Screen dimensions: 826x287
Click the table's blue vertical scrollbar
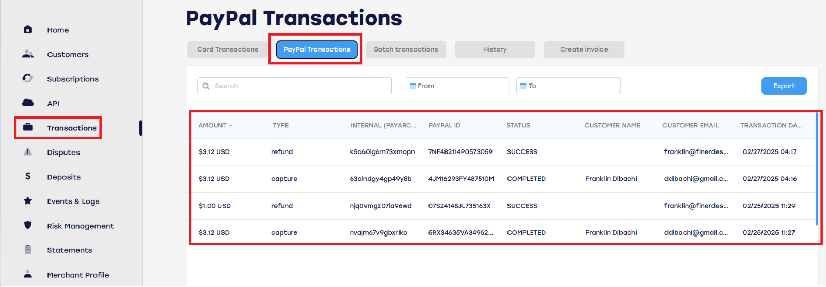click(817, 169)
